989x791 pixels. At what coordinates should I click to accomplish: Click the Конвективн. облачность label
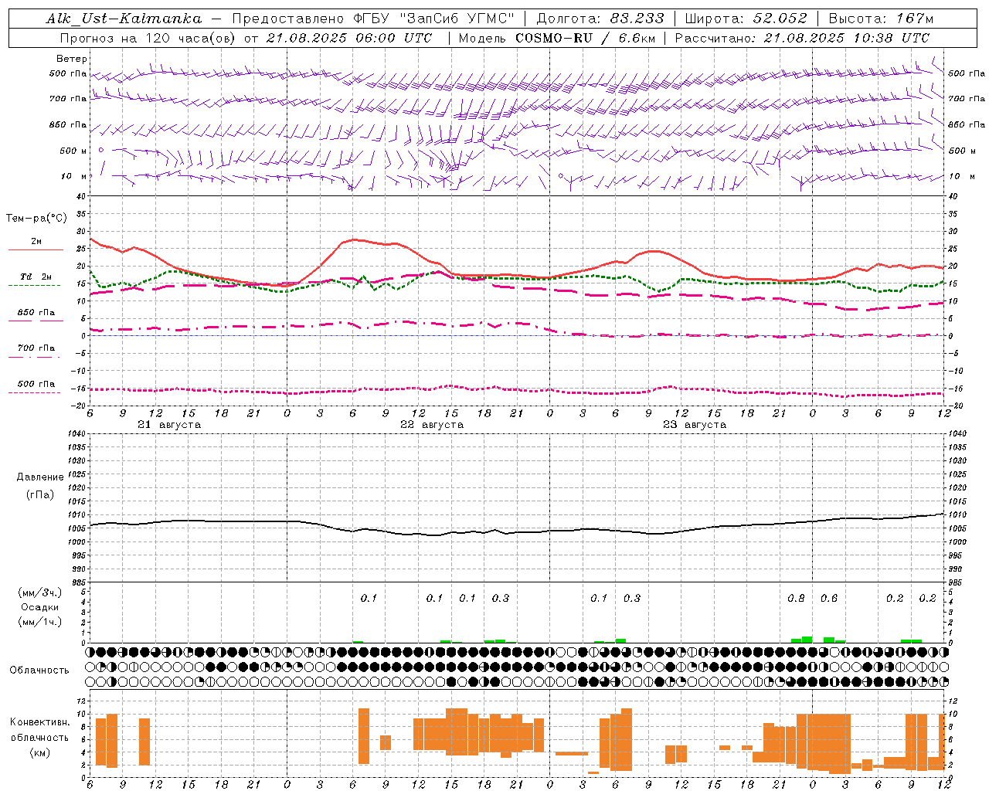click(x=40, y=730)
